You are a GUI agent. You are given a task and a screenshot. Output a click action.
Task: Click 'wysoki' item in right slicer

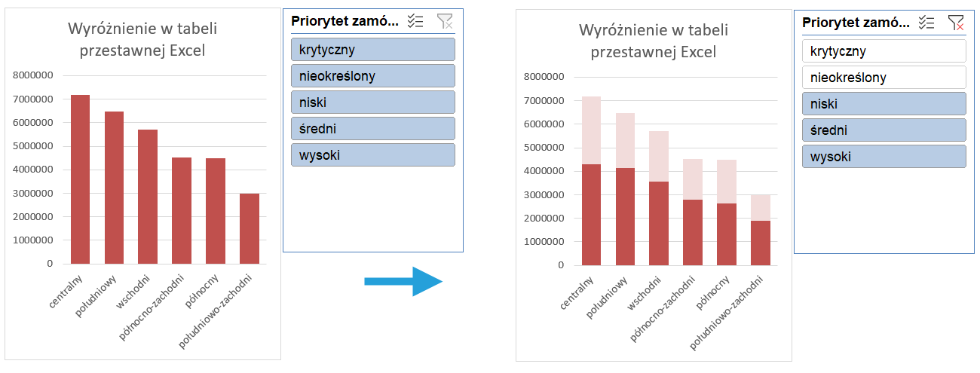884,157
